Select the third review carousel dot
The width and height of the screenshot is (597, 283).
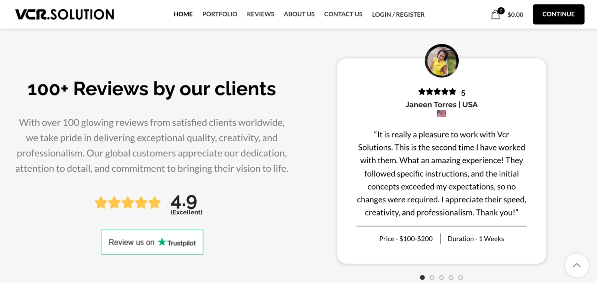tap(441, 277)
